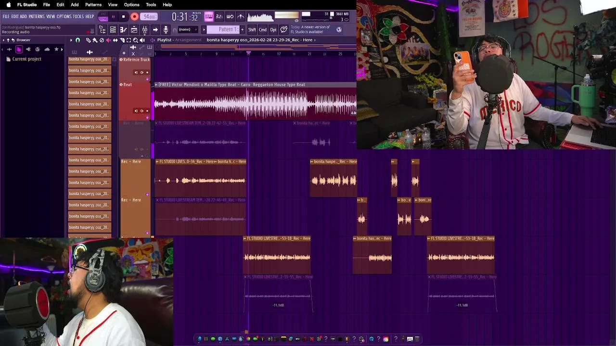Viewport: 616px width, 346px height.
Task: Click the arrow left of Pattern 1
Action: click(x=204, y=29)
